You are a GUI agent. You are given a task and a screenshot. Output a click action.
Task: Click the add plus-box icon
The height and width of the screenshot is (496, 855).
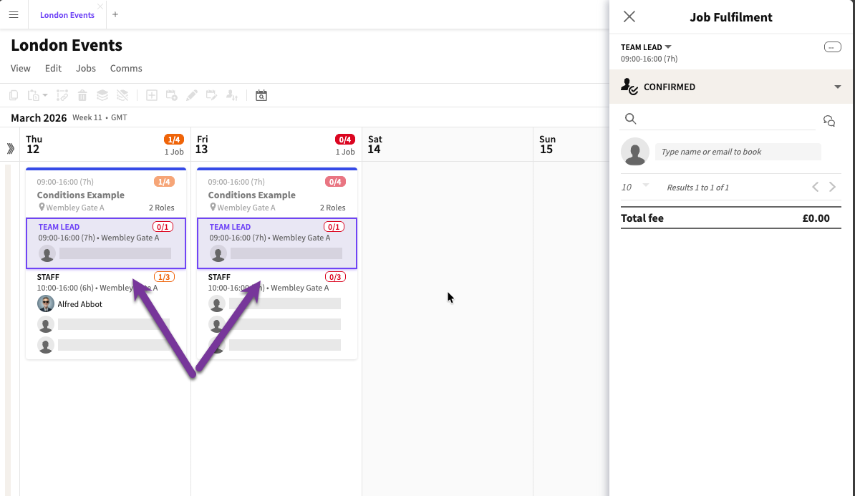(152, 95)
